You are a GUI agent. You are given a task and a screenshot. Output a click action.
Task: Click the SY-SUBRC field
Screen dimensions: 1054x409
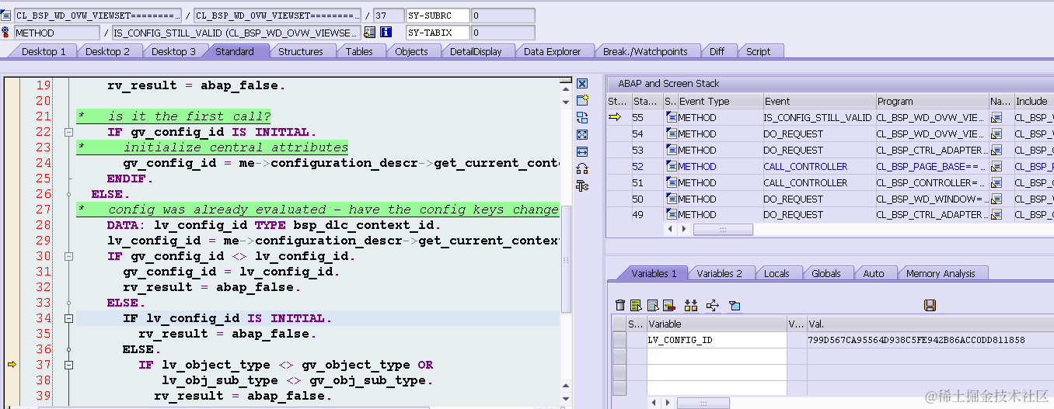coord(438,16)
